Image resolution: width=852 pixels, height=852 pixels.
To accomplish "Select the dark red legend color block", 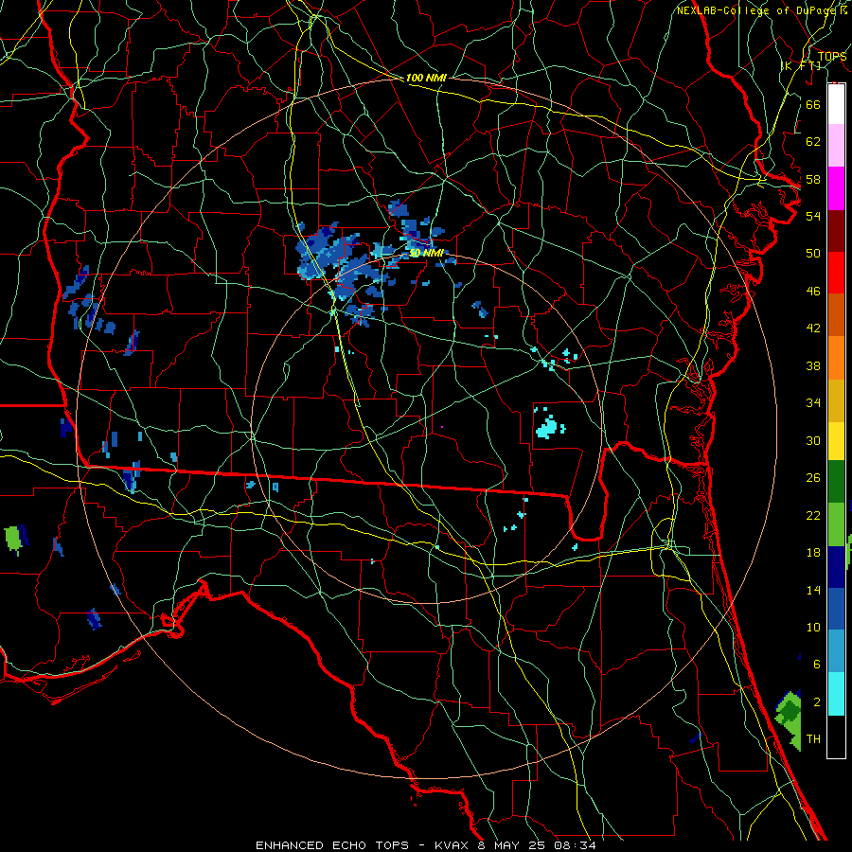I will click(x=836, y=231).
